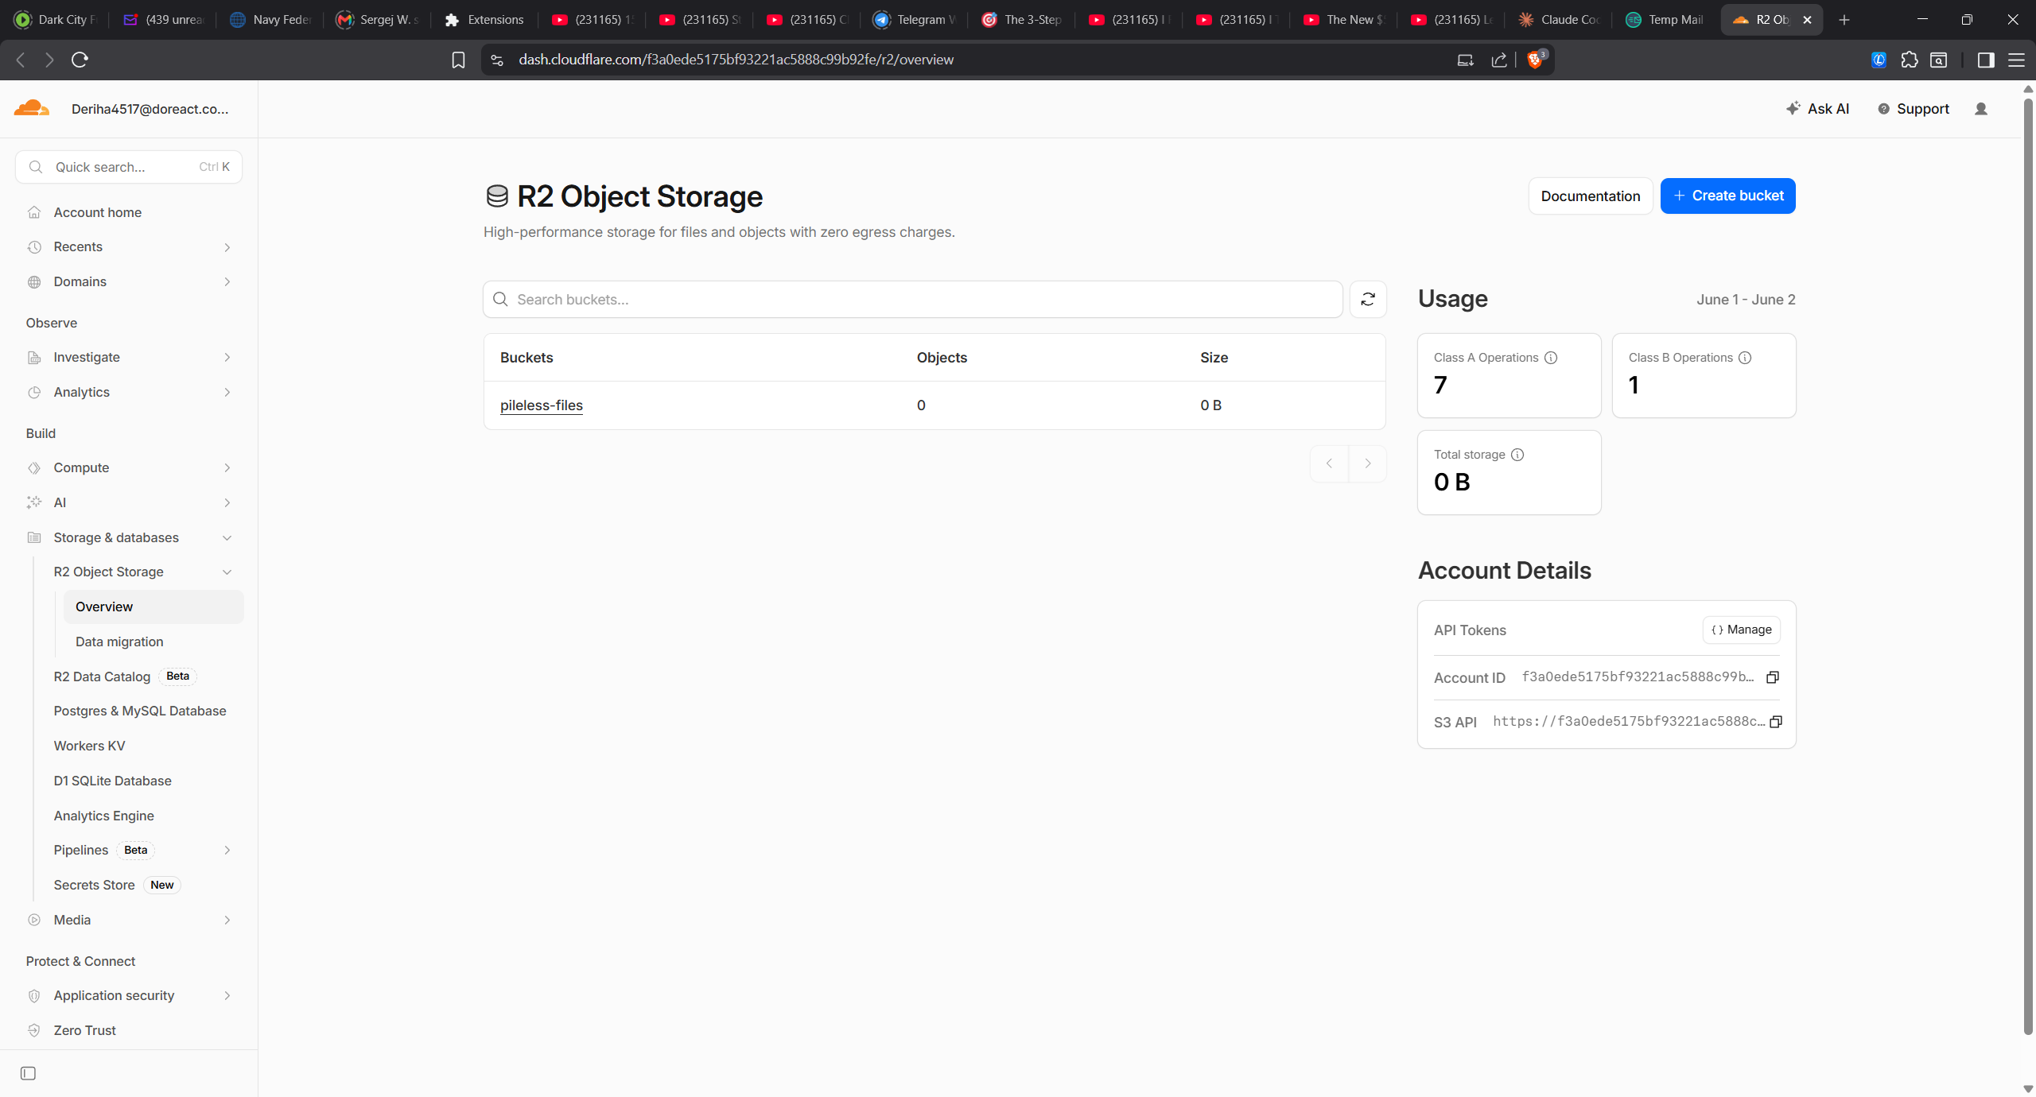Show Class A Operations info tooltip
The image size is (2036, 1097).
tap(1551, 358)
